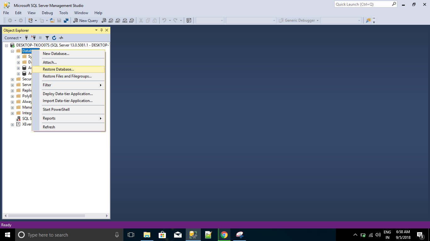Open the Window menu

coord(81,13)
